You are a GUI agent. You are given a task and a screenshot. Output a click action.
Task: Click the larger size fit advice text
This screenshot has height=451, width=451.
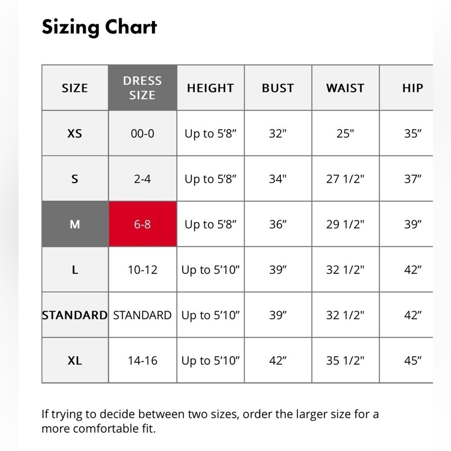pyautogui.click(x=210, y=421)
